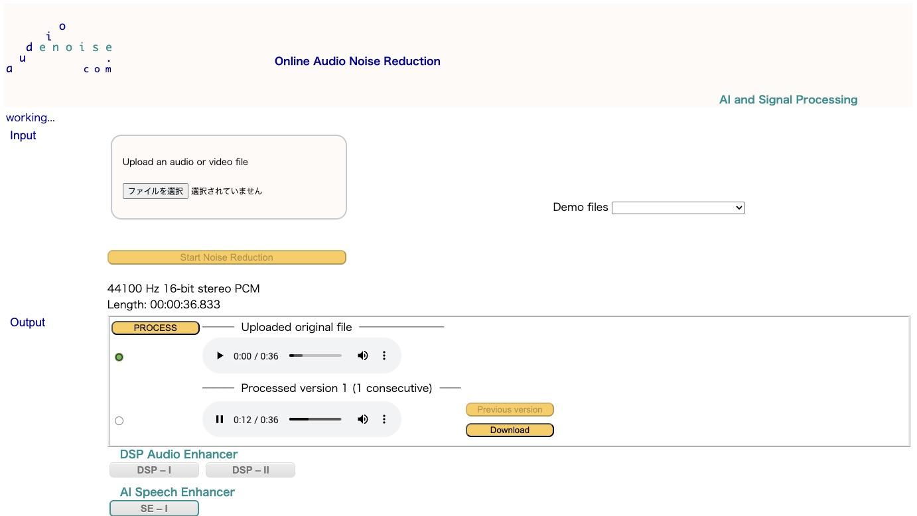Image resolution: width=917 pixels, height=516 pixels.
Task: Download the processed audio file
Action: 510,430
